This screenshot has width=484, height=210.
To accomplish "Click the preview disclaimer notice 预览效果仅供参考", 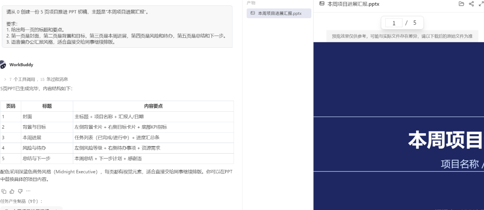I will point(402,36).
